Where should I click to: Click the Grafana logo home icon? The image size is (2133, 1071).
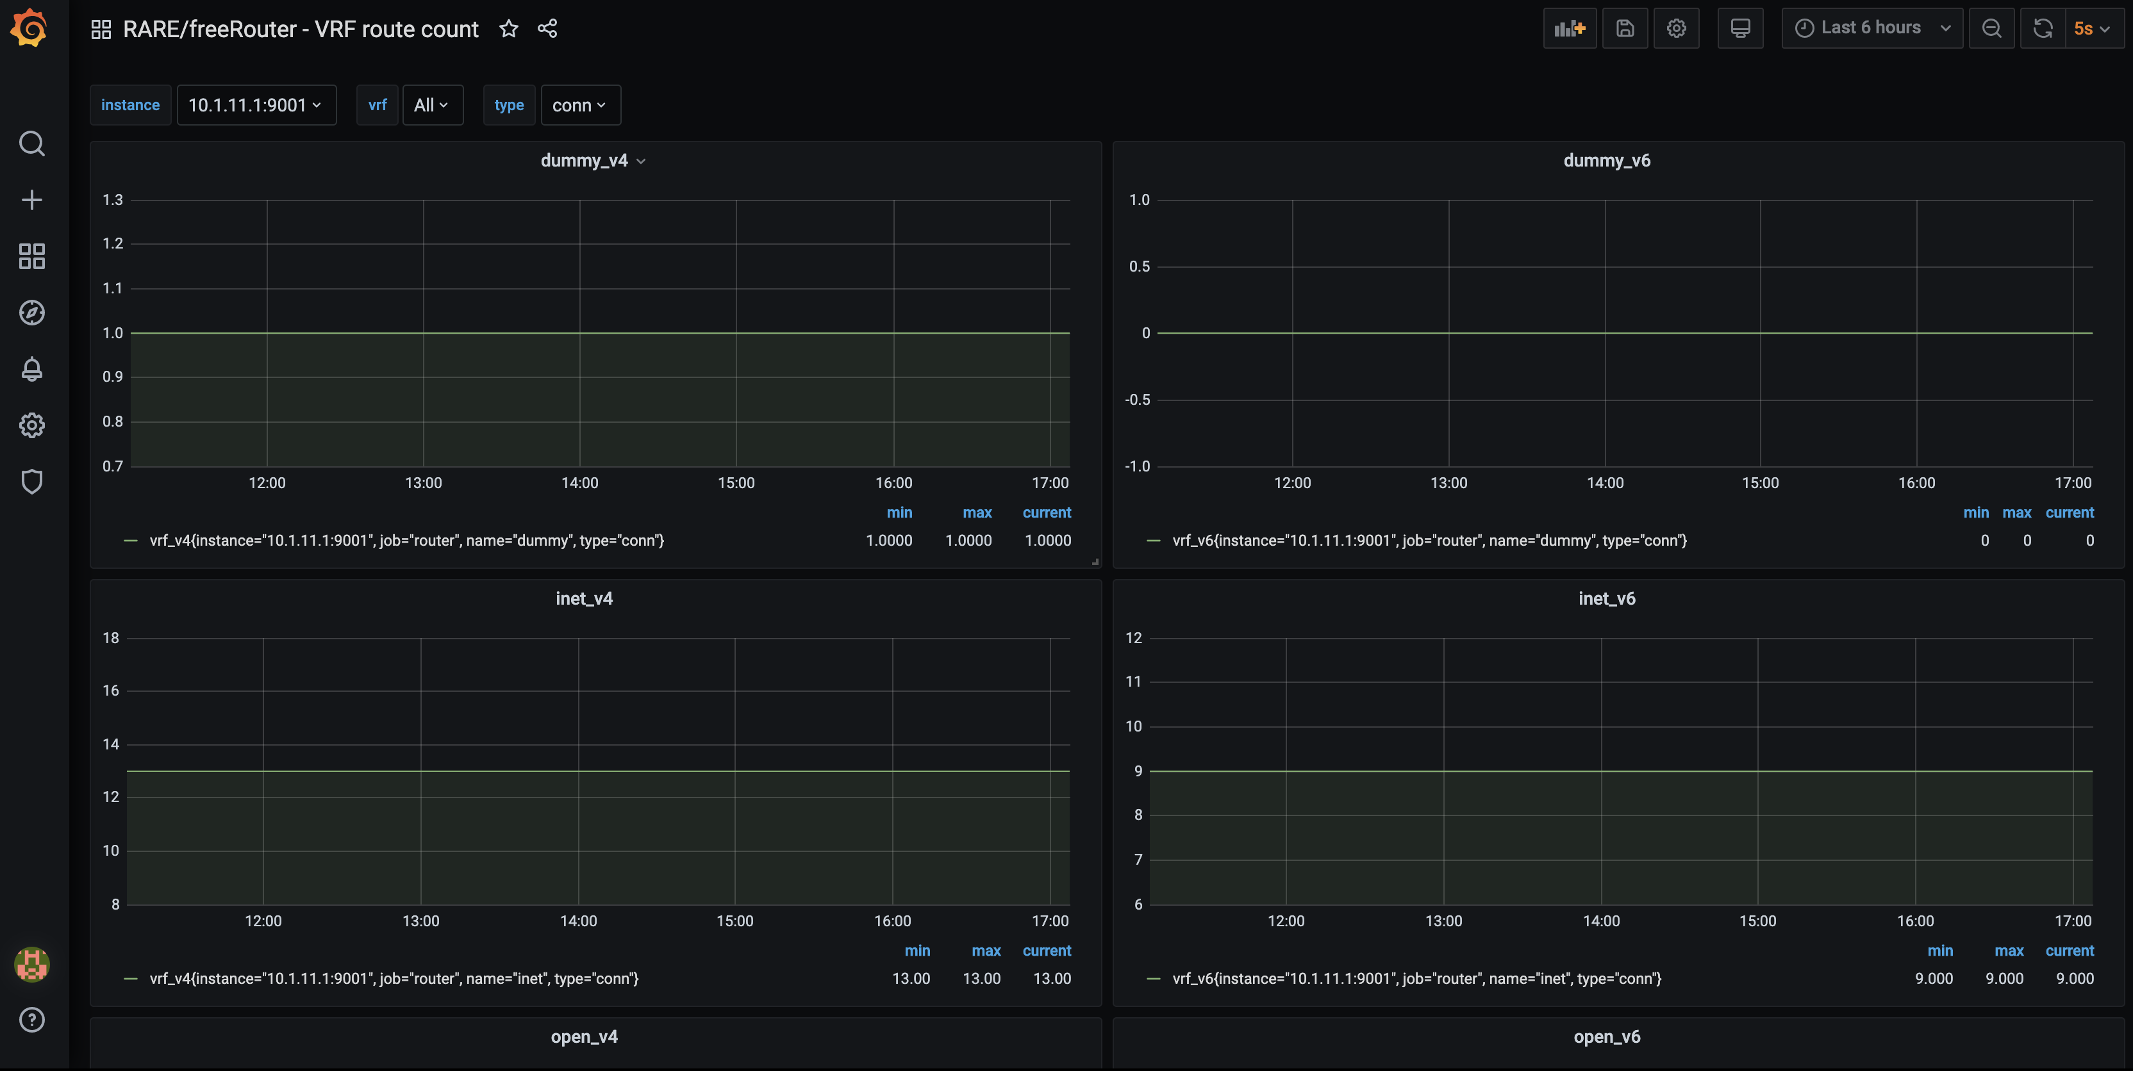tap(30, 28)
